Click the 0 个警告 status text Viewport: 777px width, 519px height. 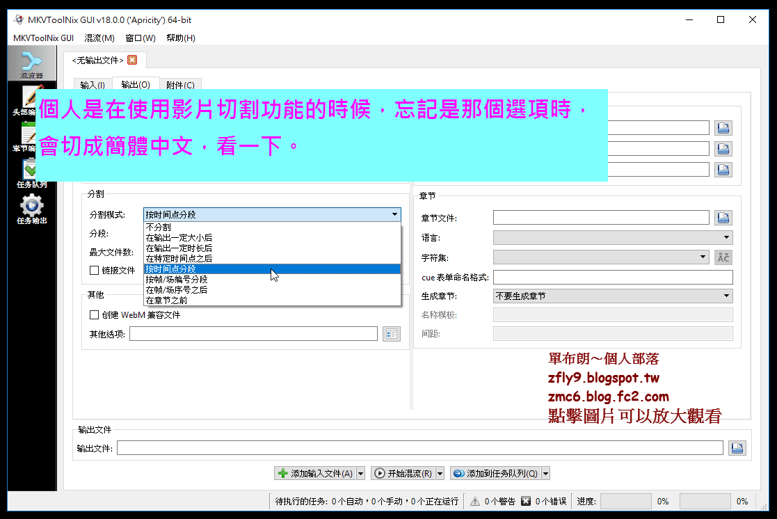(500, 501)
